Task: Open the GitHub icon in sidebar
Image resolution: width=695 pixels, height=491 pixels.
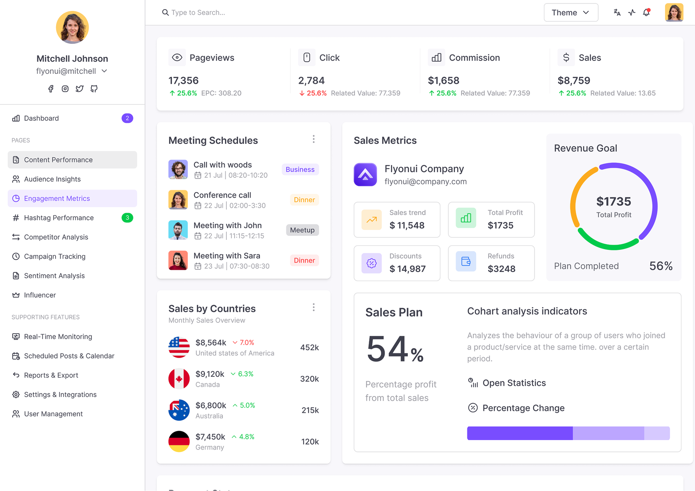Action: (x=94, y=89)
